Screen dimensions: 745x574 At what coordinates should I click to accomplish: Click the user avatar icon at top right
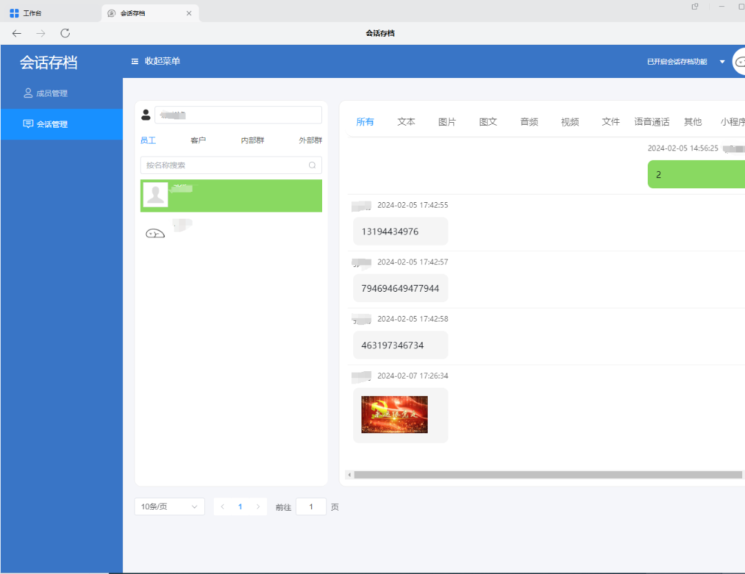[x=739, y=61]
